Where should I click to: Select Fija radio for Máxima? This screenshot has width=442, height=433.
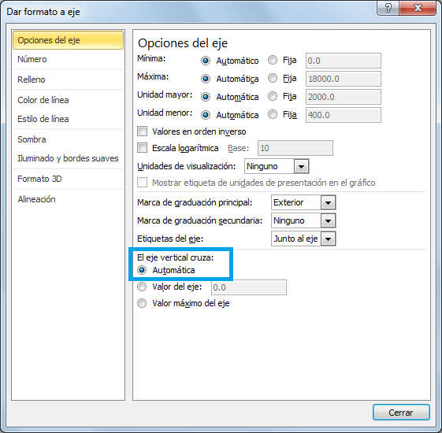point(273,78)
